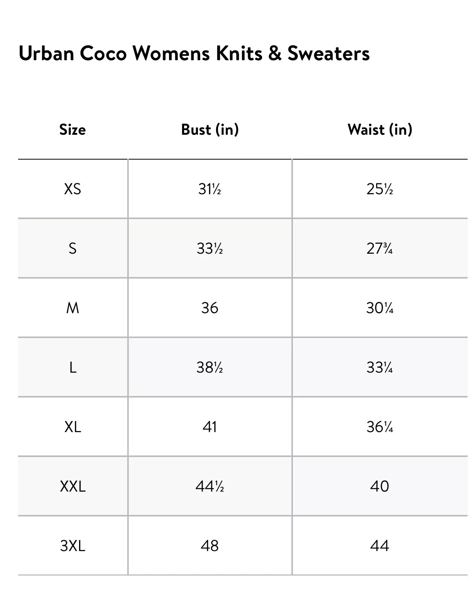This screenshot has height=594, width=471.
Task: Select the 44 waist value for 3XL
Action: [380, 545]
